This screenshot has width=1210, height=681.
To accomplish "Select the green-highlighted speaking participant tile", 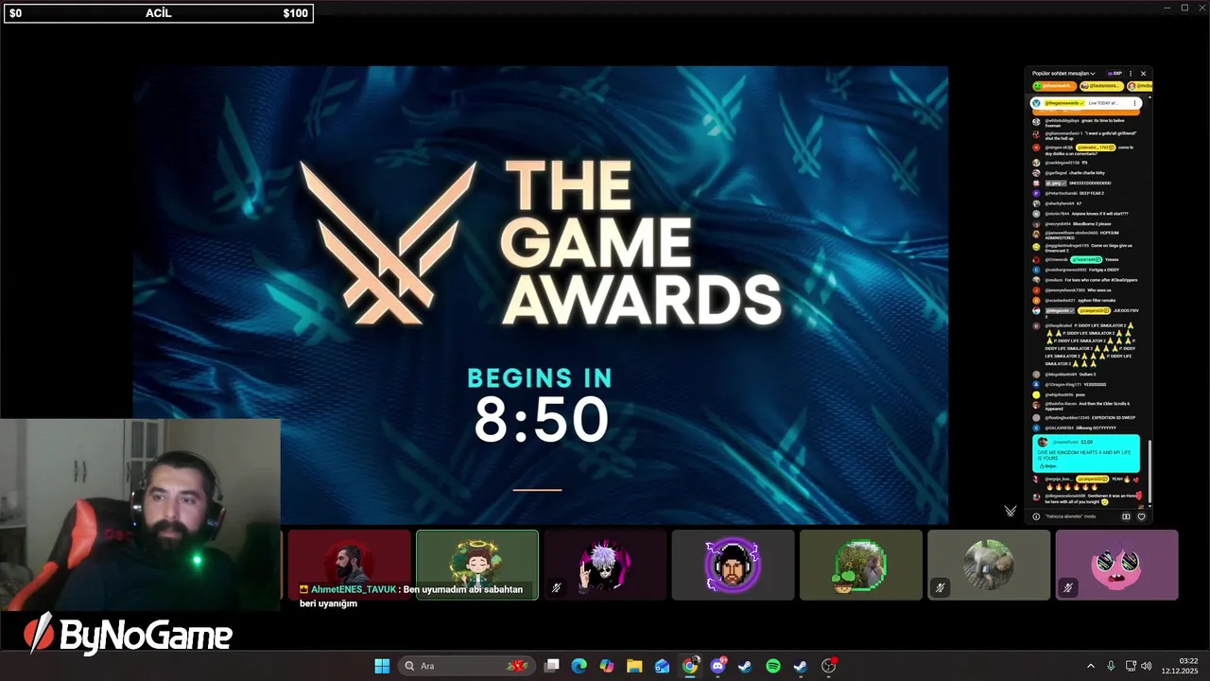I will (x=477, y=565).
